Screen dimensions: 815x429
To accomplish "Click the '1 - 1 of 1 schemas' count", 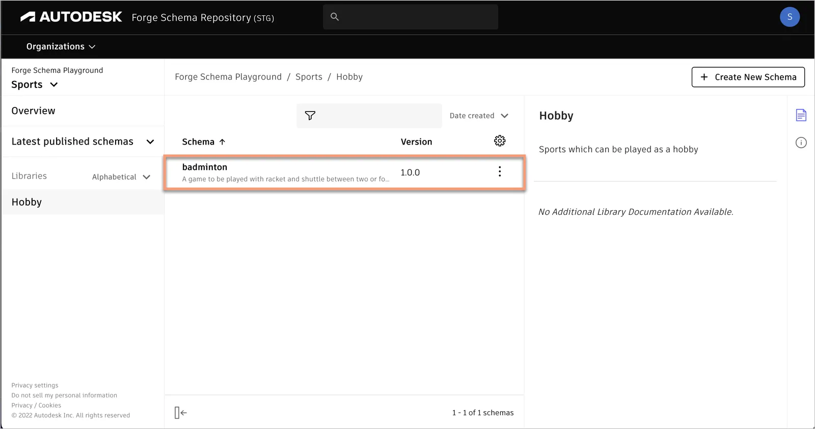I will point(483,413).
